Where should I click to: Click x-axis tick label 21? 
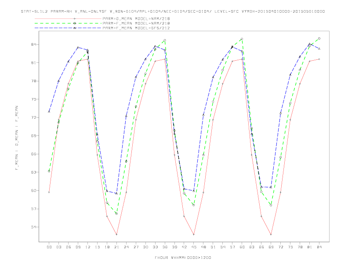tap(116, 247)
